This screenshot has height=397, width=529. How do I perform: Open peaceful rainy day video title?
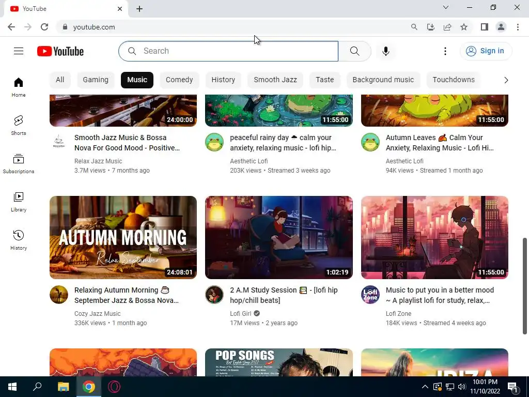pyautogui.click(x=283, y=143)
